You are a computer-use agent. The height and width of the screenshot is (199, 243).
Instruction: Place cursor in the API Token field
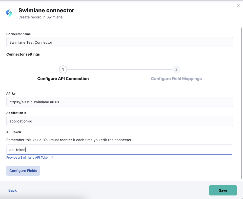[119, 150]
